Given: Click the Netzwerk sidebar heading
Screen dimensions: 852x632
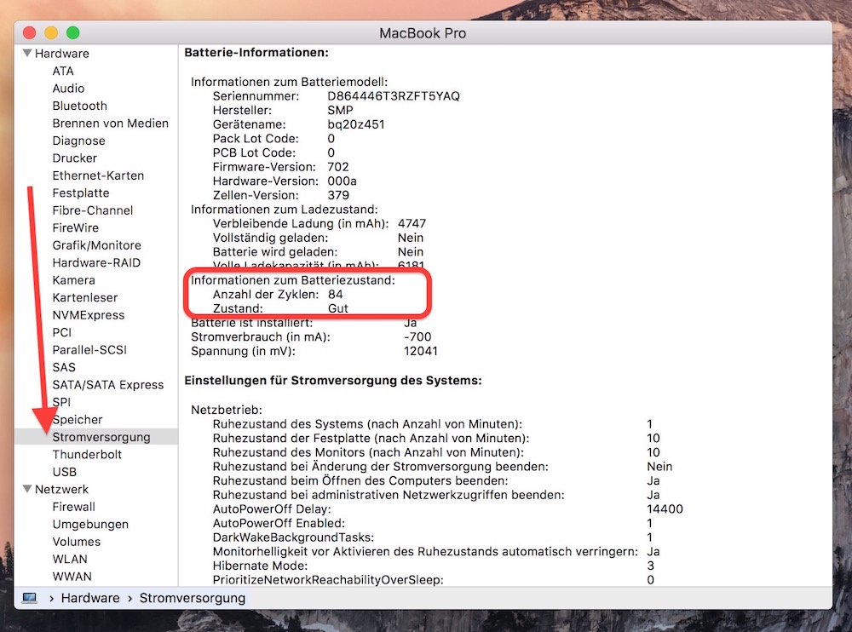Looking at the screenshot, I should (61, 489).
